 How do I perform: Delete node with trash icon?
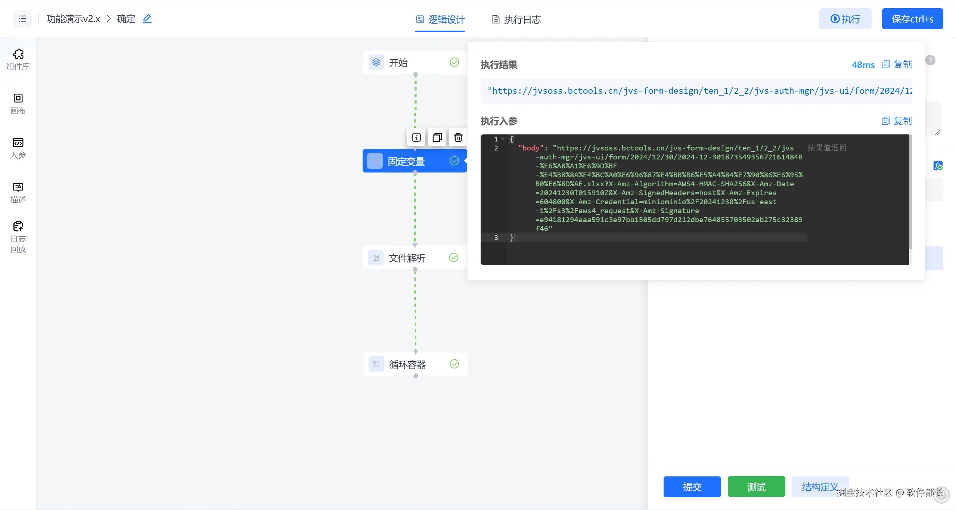pyautogui.click(x=458, y=137)
